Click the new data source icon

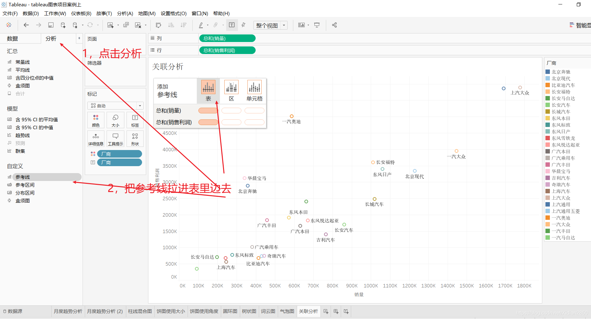click(63, 25)
